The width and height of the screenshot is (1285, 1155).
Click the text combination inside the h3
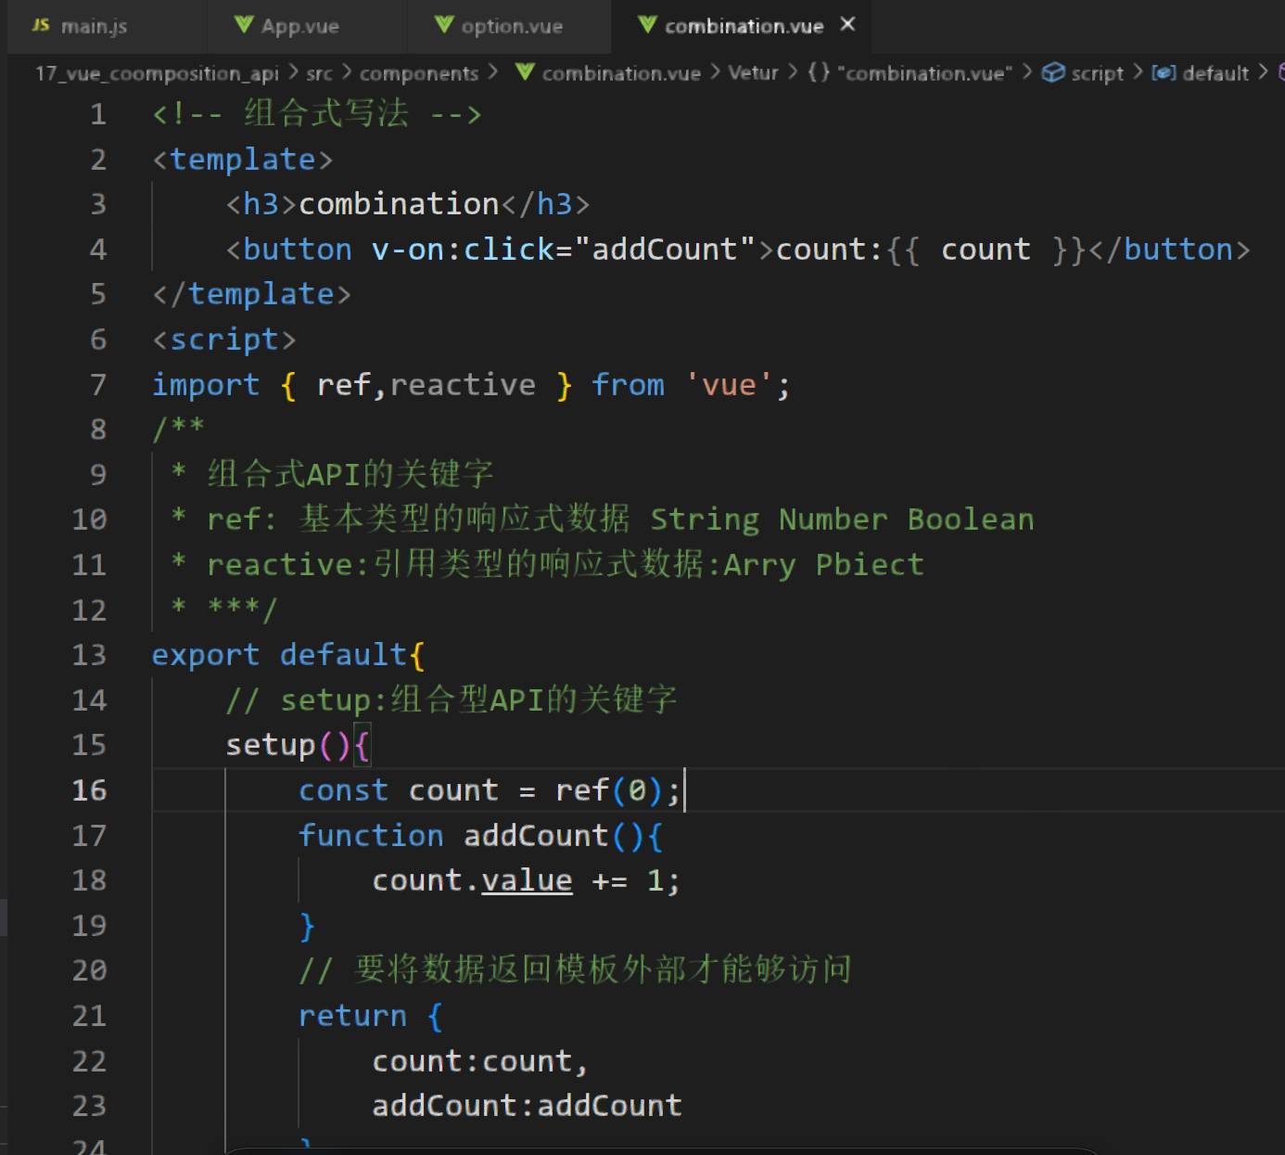point(399,204)
